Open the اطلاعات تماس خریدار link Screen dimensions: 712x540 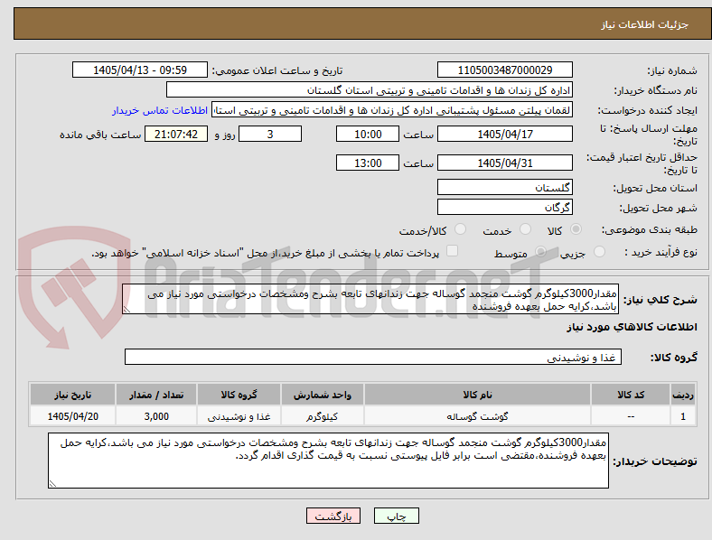coord(160,110)
